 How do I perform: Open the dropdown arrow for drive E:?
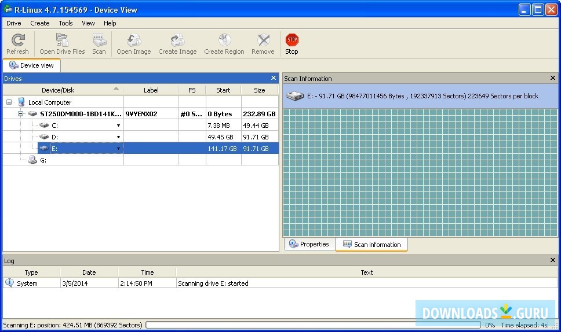pyautogui.click(x=118, y=149)
